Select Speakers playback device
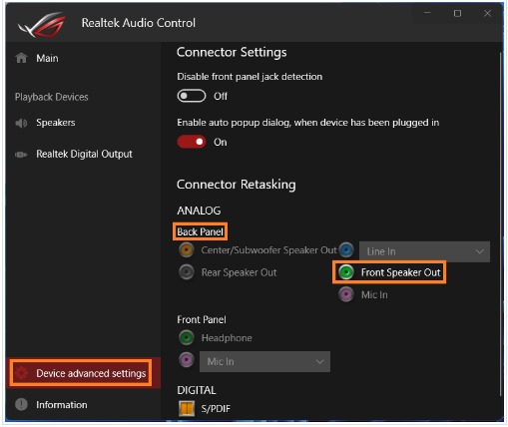This screenshot has height=427, width=508. pos(83,123)
